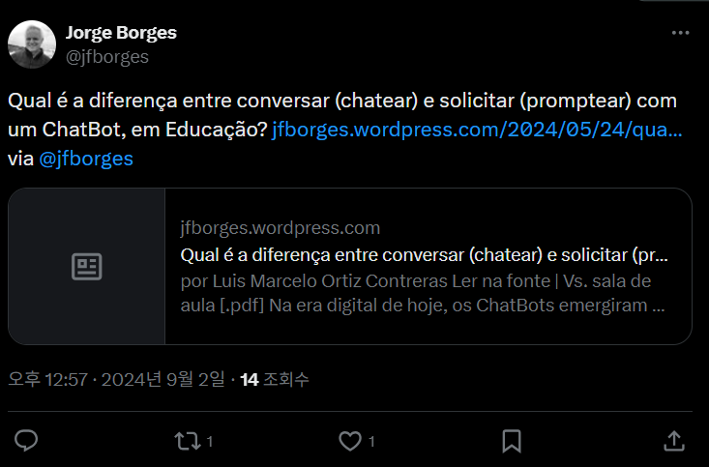709x467 pixels.
Task: Open the more options ellipsis menu
Action: [680, 33]
